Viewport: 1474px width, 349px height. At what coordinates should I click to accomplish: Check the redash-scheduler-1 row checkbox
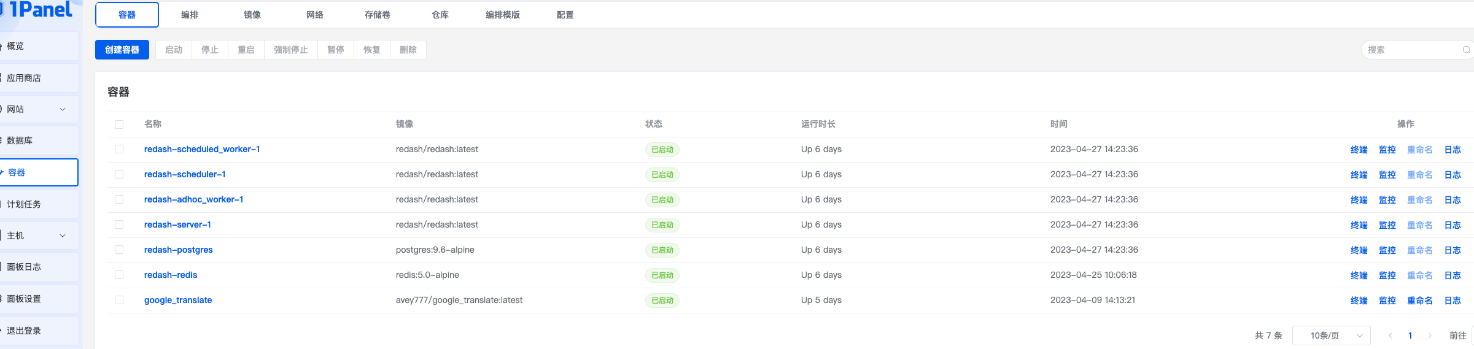(119, 174)
